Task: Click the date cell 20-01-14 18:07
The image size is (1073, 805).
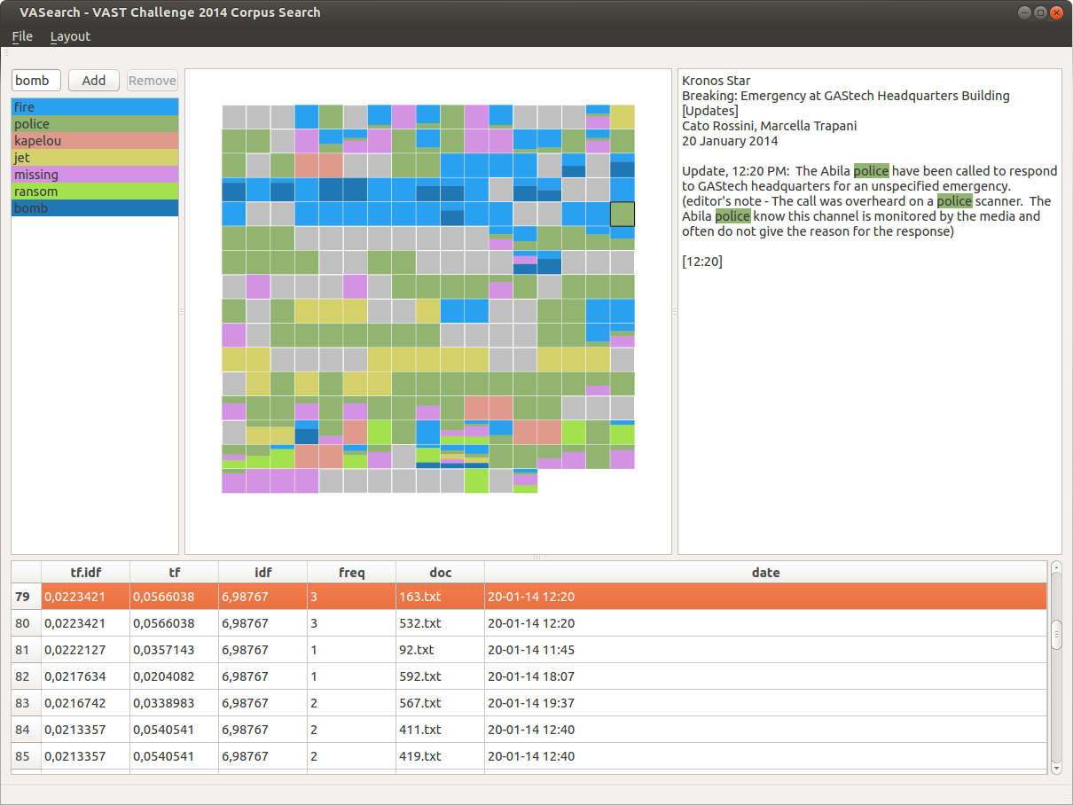Action: click(x=765, y=676)
